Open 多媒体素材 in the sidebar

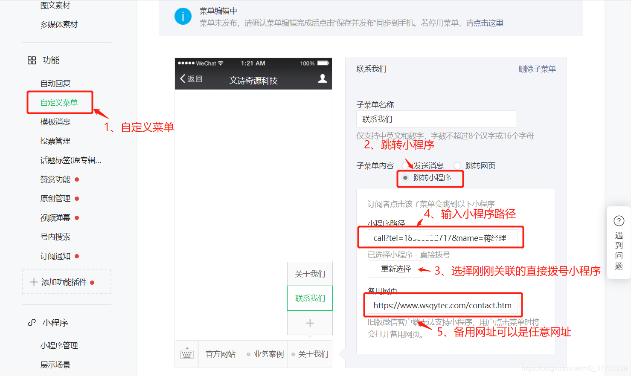(59, 25)
